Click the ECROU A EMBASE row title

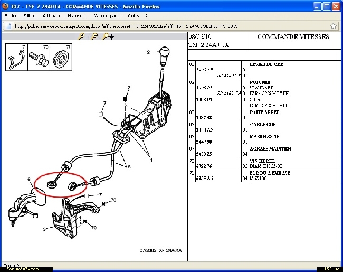[270, 173]
